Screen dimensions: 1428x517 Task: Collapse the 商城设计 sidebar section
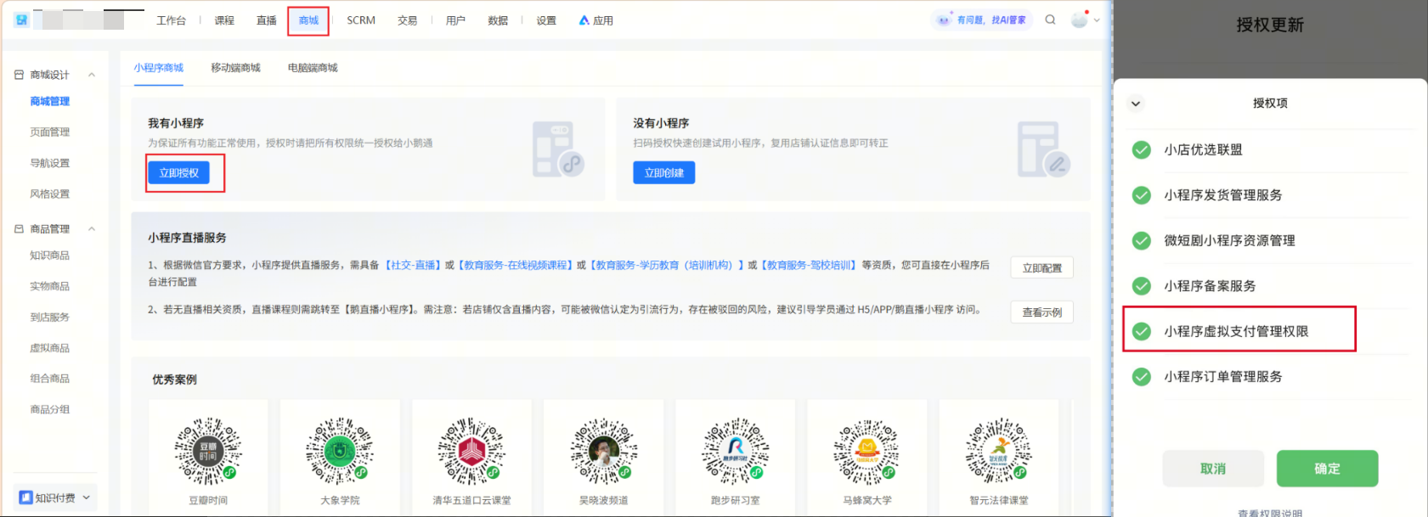[x=92, y=75]
